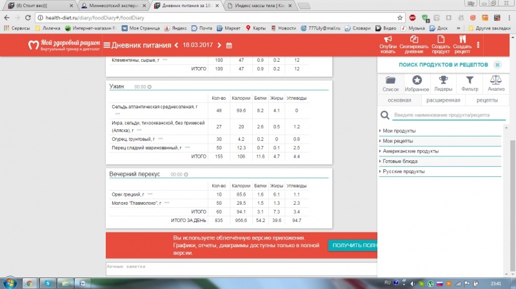The height and width of the screenshot is (289, 516).
Task: Click the ПОЛУЧИТЬ ПОЛНУЮ version button
Action: (352, 245)
